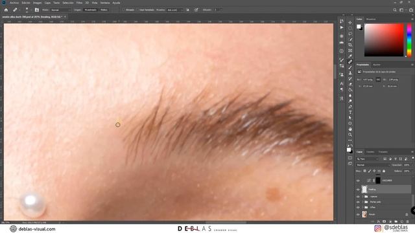This screenshot has width=415, height=233.
Task: Switch to the Canales tab
Action: click(370, 152)
